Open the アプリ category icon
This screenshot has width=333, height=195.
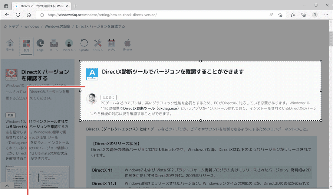coord(111,45)
